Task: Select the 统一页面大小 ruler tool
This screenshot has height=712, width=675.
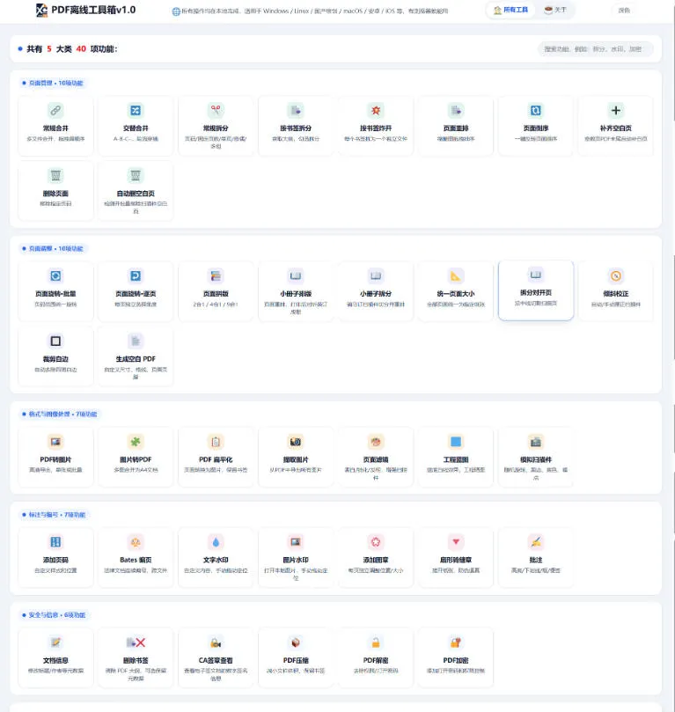Action: [x=456, y=291]
